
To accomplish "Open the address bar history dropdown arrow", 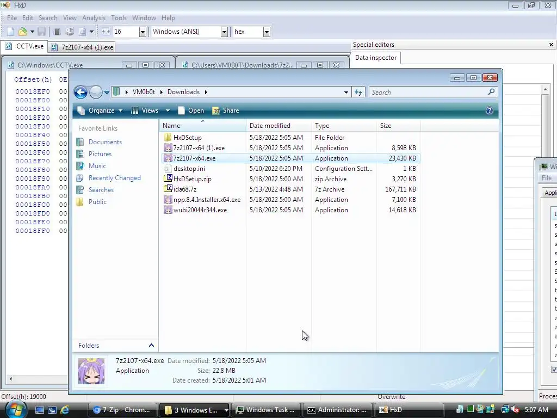I will coord(346,93).
